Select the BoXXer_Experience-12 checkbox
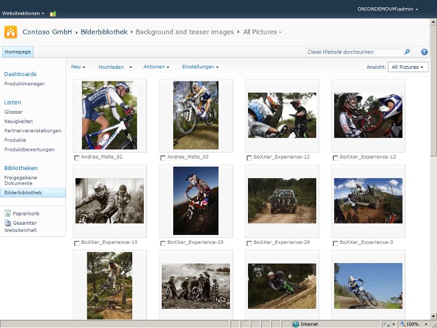 (249, 158)
